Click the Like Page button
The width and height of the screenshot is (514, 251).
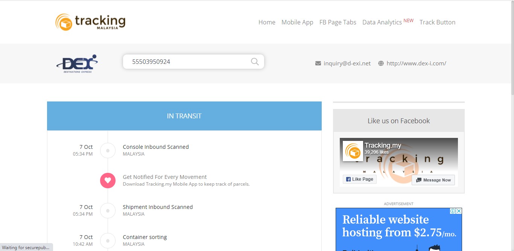click(x=360, y=179)
